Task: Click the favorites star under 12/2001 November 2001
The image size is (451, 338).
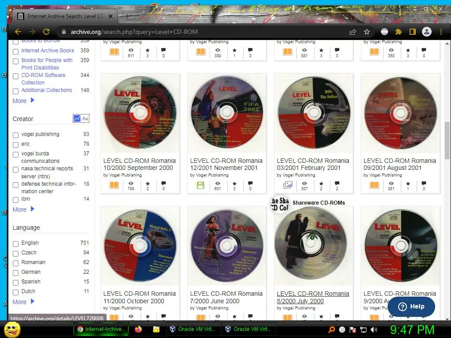Action: point(234,184)
